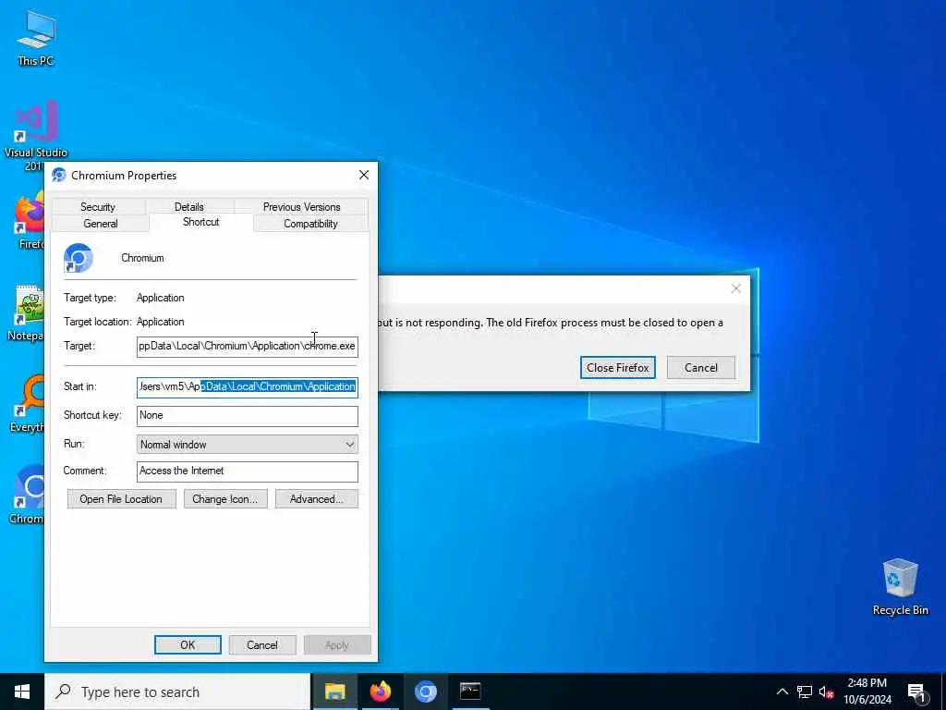Close the Firefox error dialog with X
The image size is (946, 710).
coord(736,288)
